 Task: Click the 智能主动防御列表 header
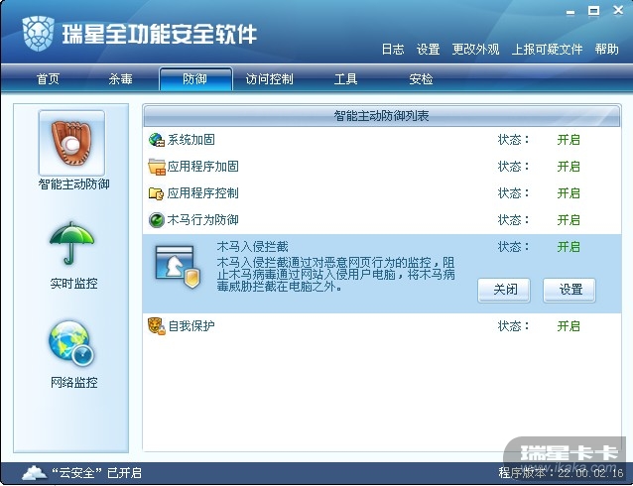pyautogui.click(x=382, y=116)
